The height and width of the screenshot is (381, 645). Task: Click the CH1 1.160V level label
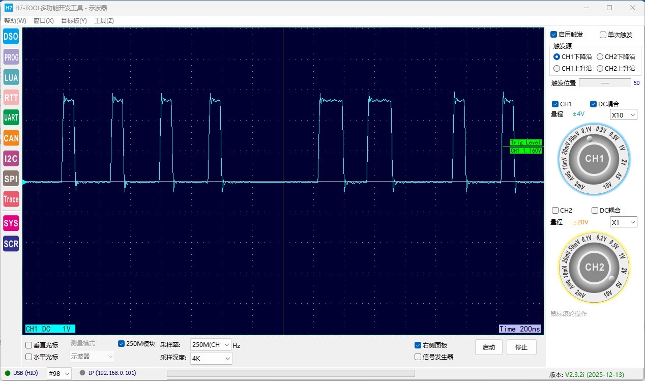click(526, 151)
